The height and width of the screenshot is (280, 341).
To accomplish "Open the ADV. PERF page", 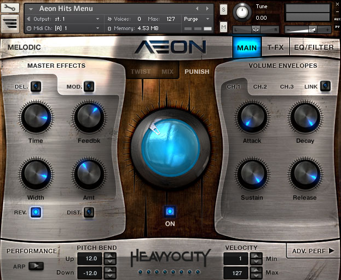I will (313, 251).
